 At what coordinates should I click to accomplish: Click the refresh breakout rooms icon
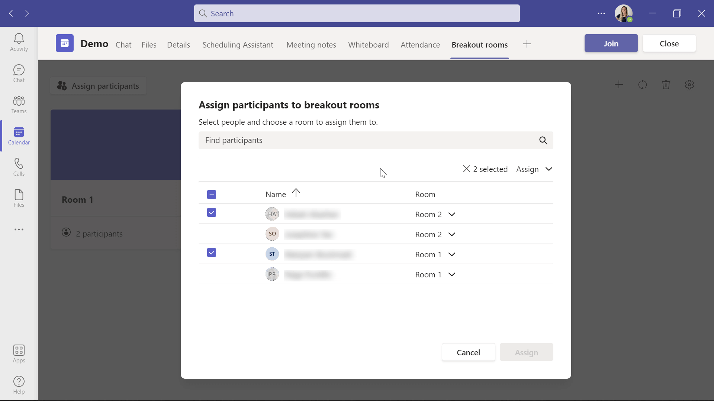(642, 85)
